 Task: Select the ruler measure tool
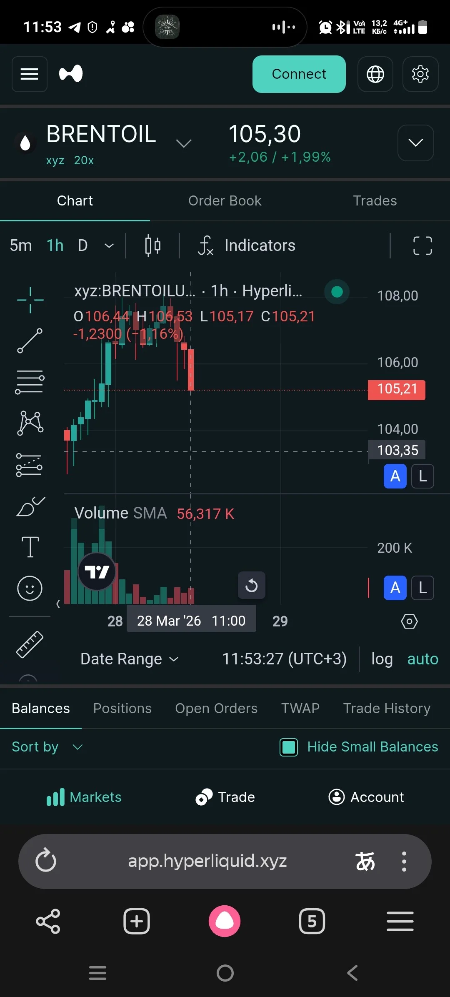coord(30,644)
